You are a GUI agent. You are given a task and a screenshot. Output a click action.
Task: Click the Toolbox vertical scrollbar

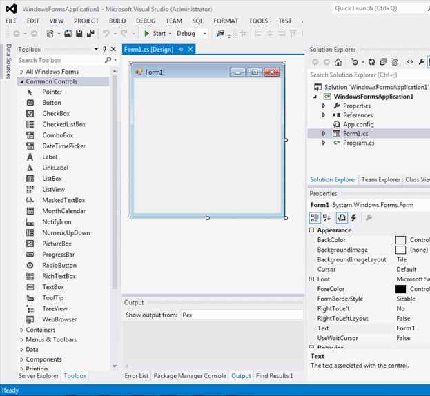pos(115,181)
